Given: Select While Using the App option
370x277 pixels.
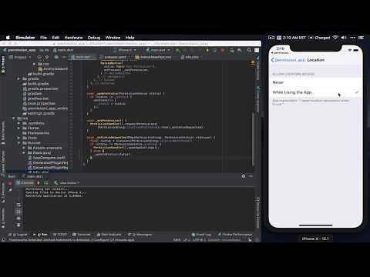Looking at the screenshot, I should [x=315, y=92].
